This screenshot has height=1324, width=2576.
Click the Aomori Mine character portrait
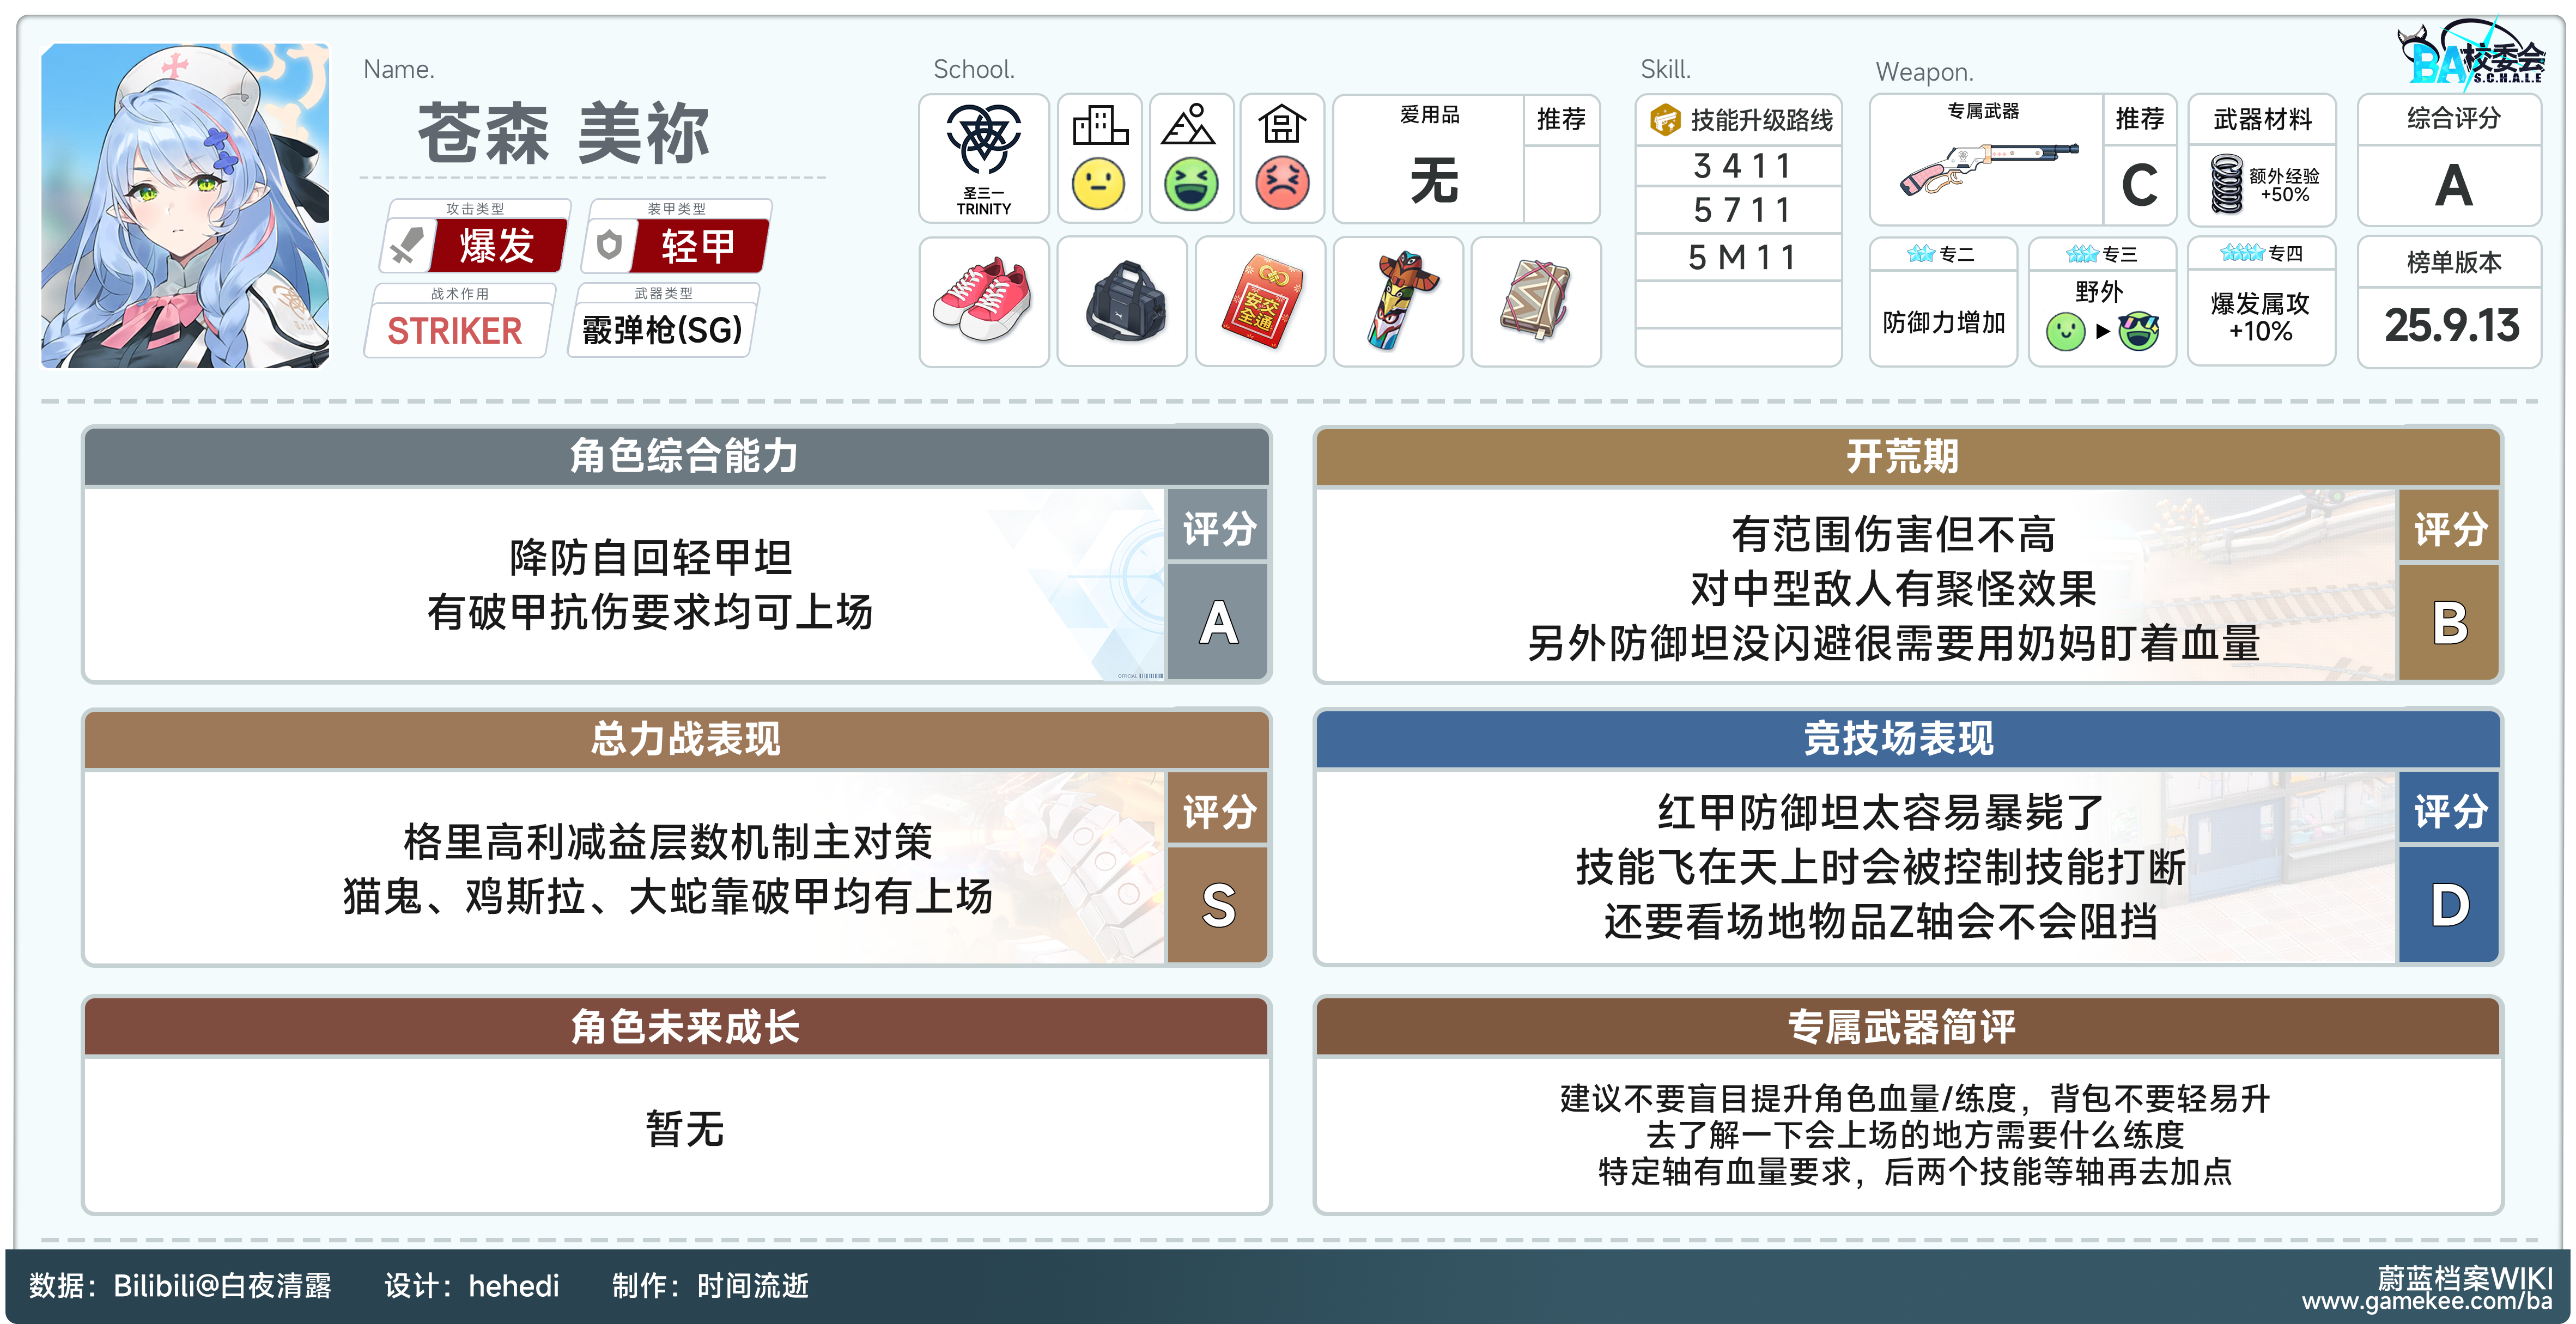(x=185, y=205)
